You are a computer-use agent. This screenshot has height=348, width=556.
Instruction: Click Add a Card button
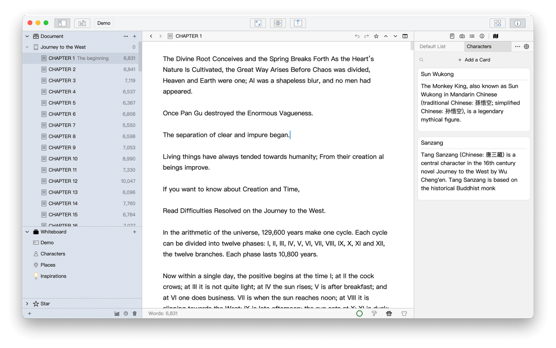tap(474, 60)
